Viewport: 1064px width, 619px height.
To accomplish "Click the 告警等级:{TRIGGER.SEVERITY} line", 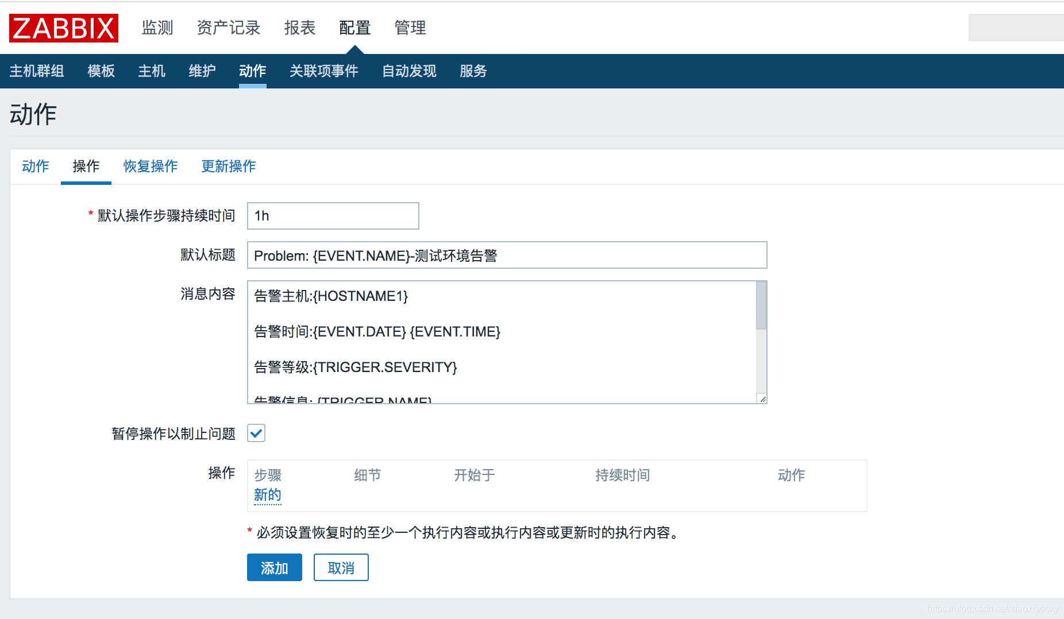I will click(x=356, y=367).
